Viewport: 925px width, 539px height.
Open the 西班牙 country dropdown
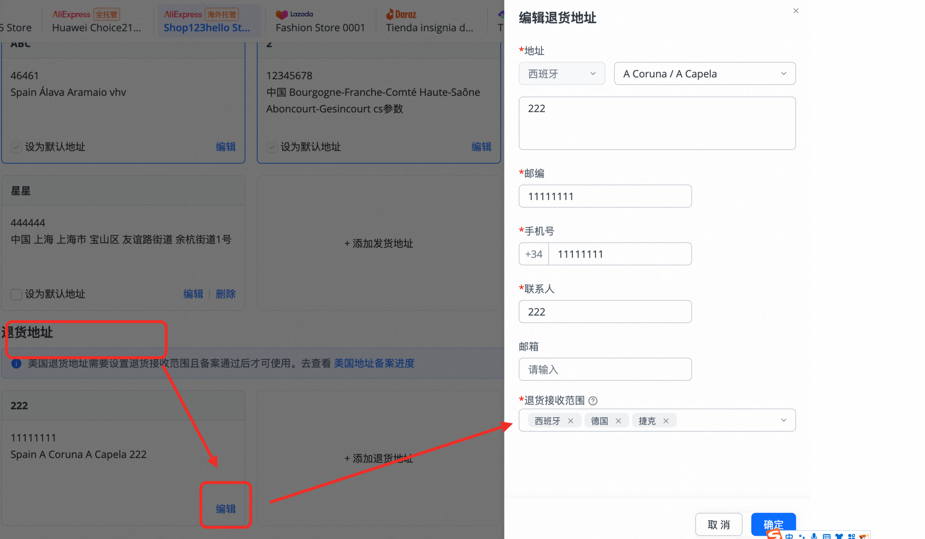[x=562, y=73]
